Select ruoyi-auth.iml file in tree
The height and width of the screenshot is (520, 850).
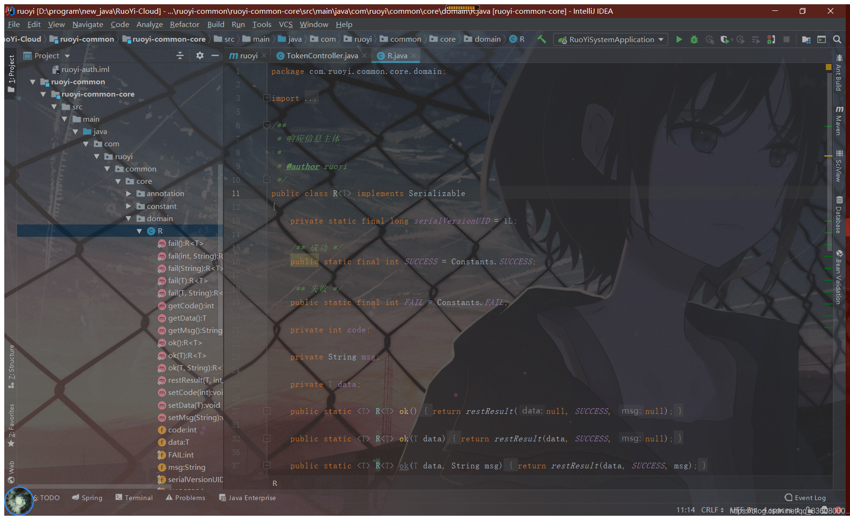pyautogui.click(x=81, y=69)
